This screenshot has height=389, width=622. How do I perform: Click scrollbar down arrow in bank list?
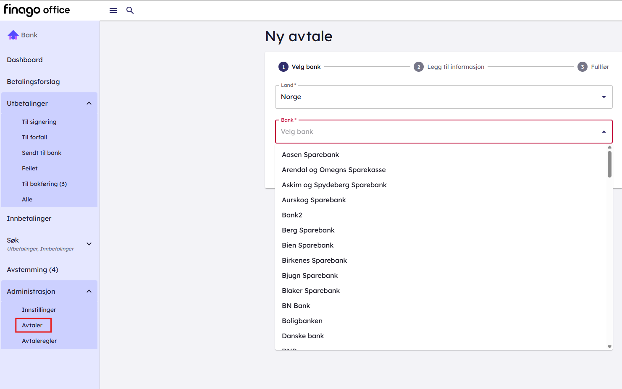609,347
